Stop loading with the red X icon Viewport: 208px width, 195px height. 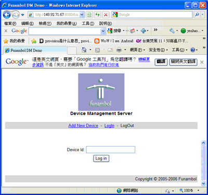(106, 15)
